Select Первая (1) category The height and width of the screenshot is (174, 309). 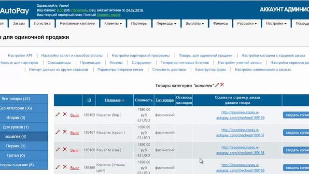[x=24, y=146]
